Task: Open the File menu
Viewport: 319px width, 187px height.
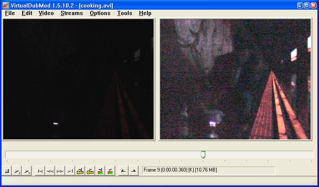Action: coord(10,13)
